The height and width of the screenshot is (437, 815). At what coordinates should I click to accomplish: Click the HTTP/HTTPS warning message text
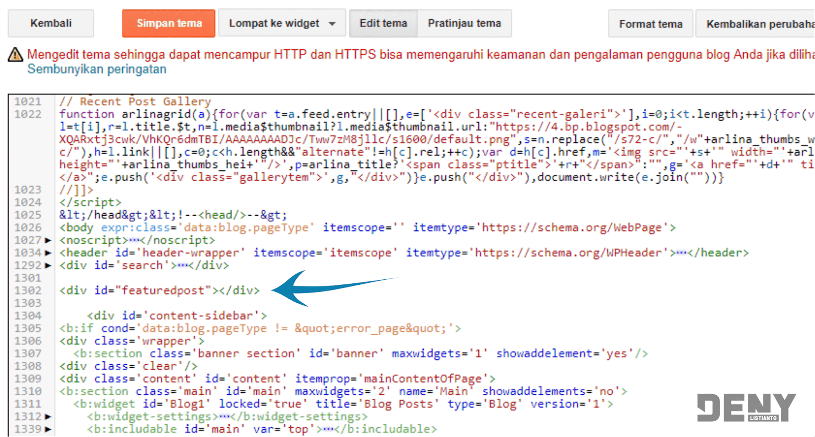coord(421,54)
